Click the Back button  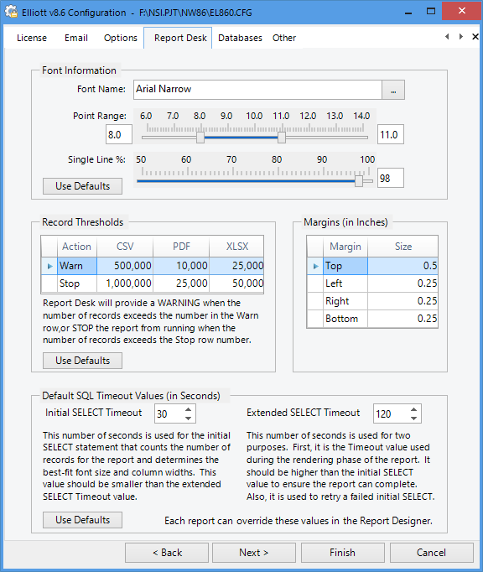[x=167, y=553]
